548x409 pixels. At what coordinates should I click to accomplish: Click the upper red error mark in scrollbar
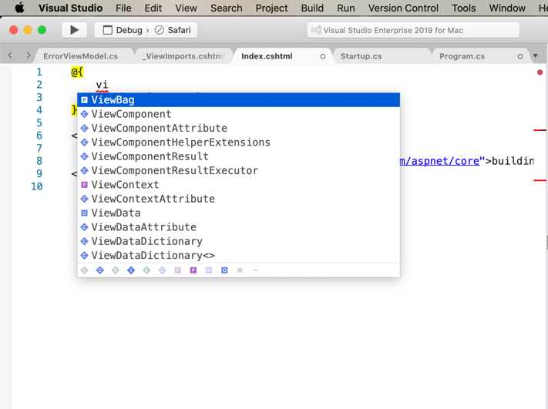tap(540, 130)
